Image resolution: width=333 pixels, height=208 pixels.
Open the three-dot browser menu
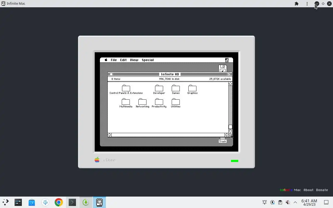(307, 4)
